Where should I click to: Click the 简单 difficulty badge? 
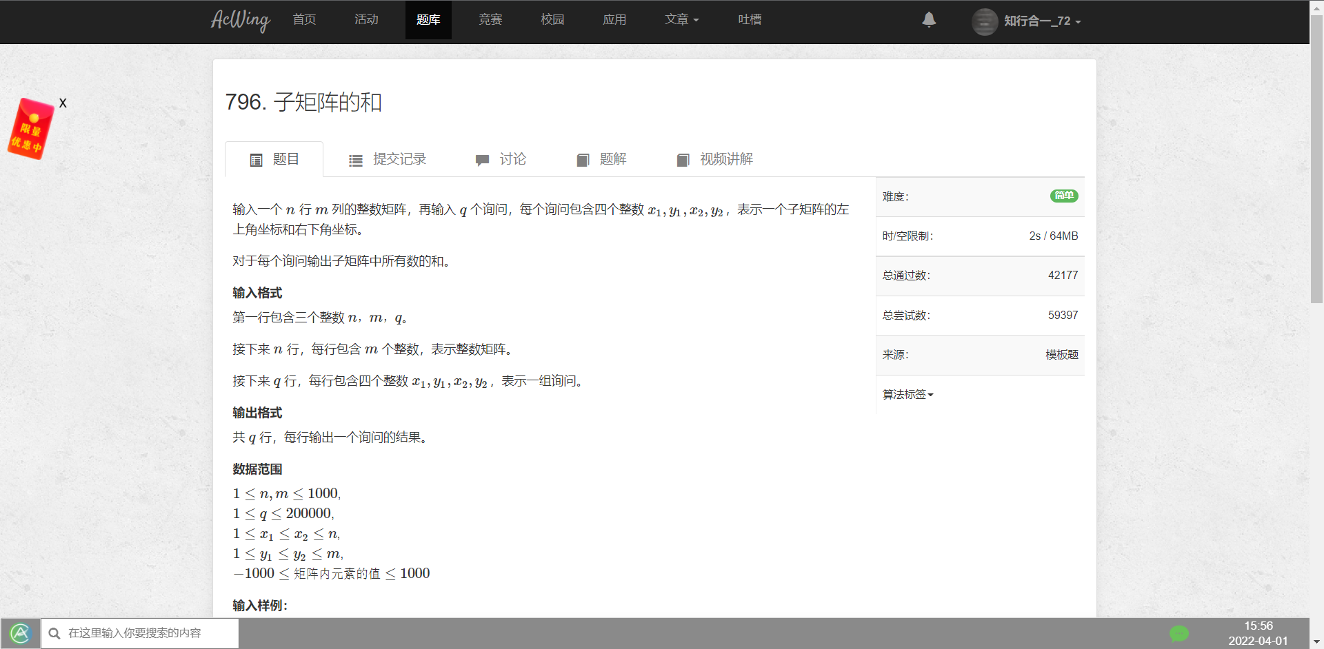tap(1064, 196)
